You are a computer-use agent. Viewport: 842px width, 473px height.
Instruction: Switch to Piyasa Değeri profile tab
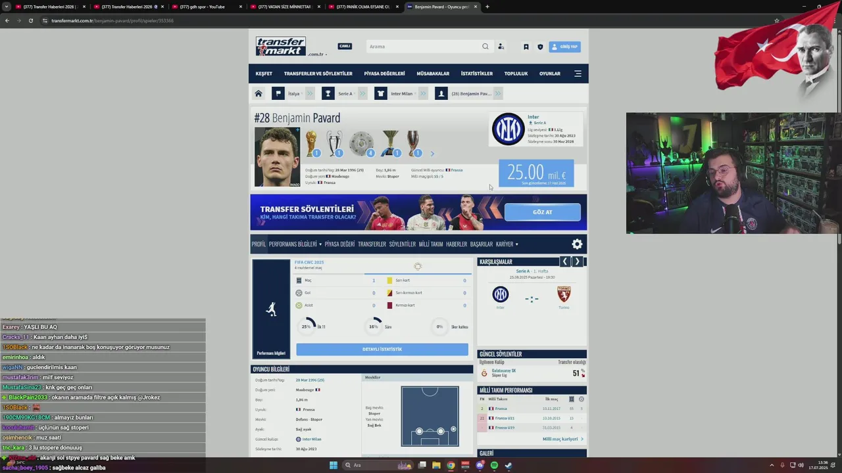click(x=339, y=244)
